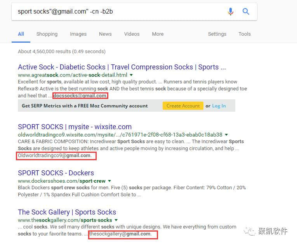
Task: Click the blue magnifier search icon
Action: coord(246,12)
